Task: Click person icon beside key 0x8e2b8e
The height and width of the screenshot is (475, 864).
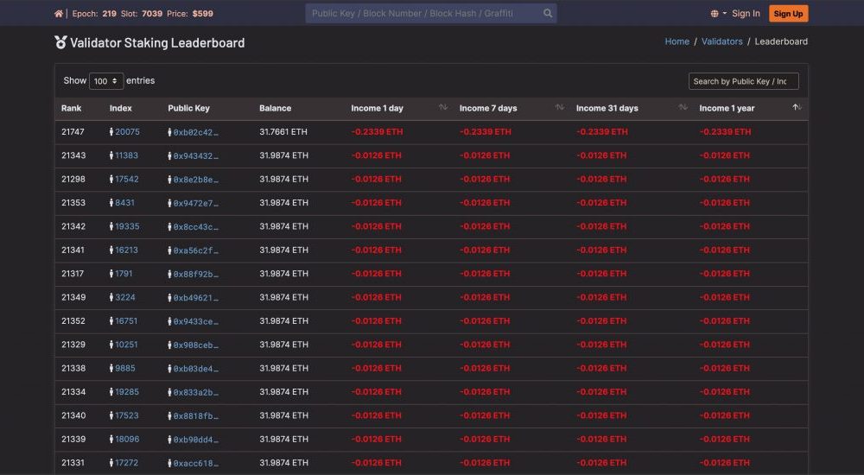Action: (169, 180)
